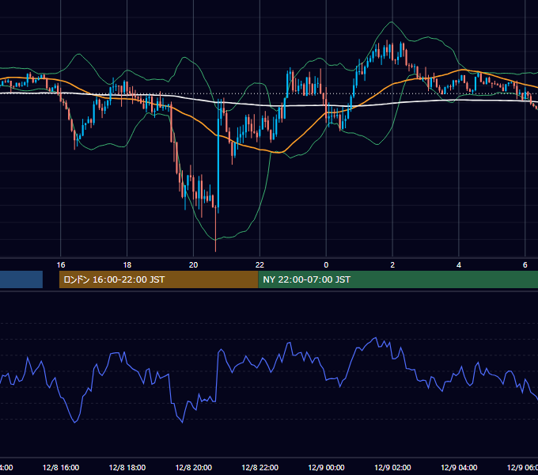
Task: Click the 20 hour label on price chart axis
Action: pyautogui.click(x=194, y=265)
